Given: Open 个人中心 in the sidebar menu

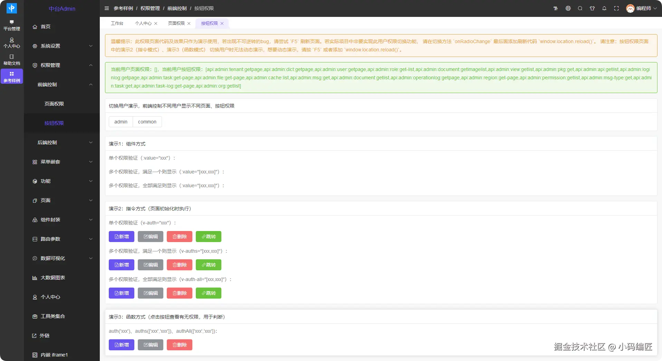Looking at the screenshot, I should point(62,297).
